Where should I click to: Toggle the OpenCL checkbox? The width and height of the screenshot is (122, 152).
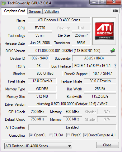coord(31,135)
